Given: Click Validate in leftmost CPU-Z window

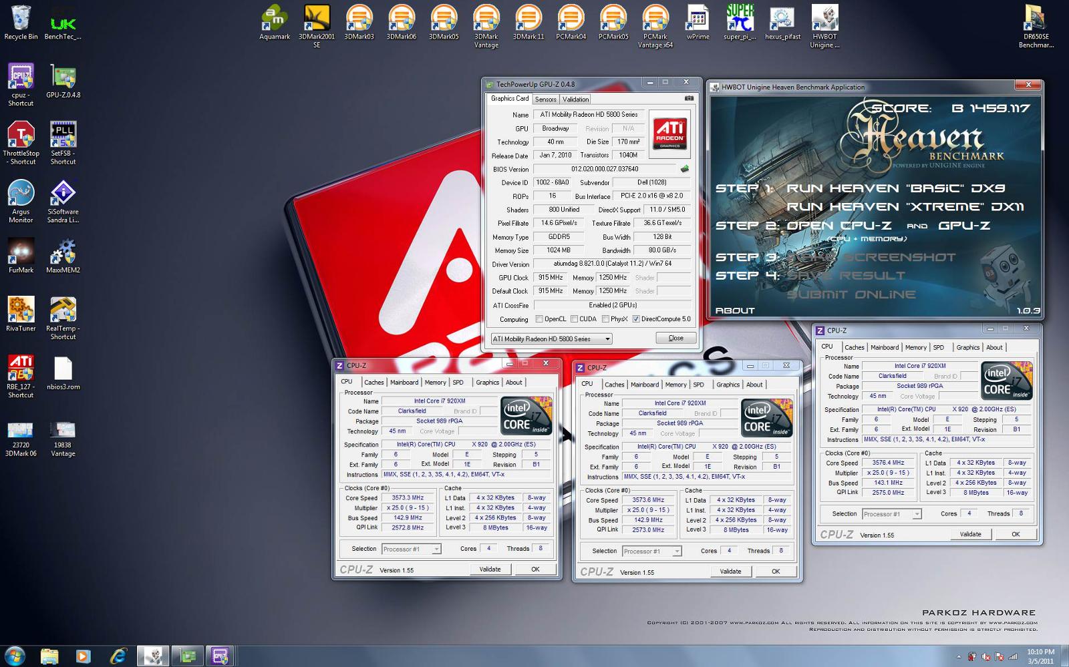Looking at the screenshot, I should pyautogui.click(x=490, y=570).
